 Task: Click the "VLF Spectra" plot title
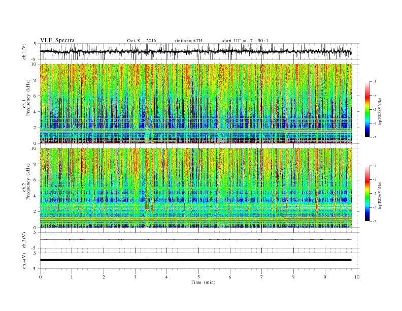57,41
